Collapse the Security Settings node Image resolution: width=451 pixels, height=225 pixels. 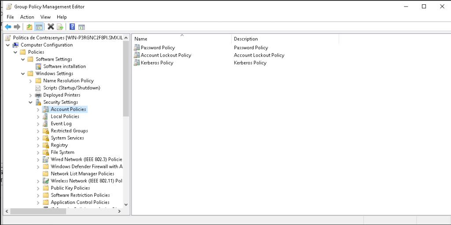(x=30, y=102)
